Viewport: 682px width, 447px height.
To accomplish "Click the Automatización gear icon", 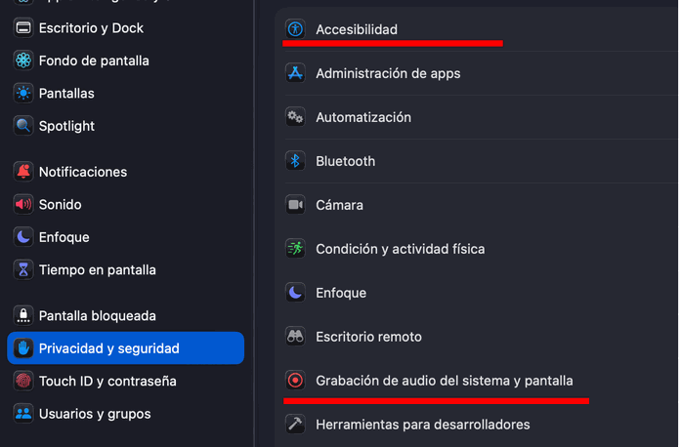I will [x=295, y=117].
